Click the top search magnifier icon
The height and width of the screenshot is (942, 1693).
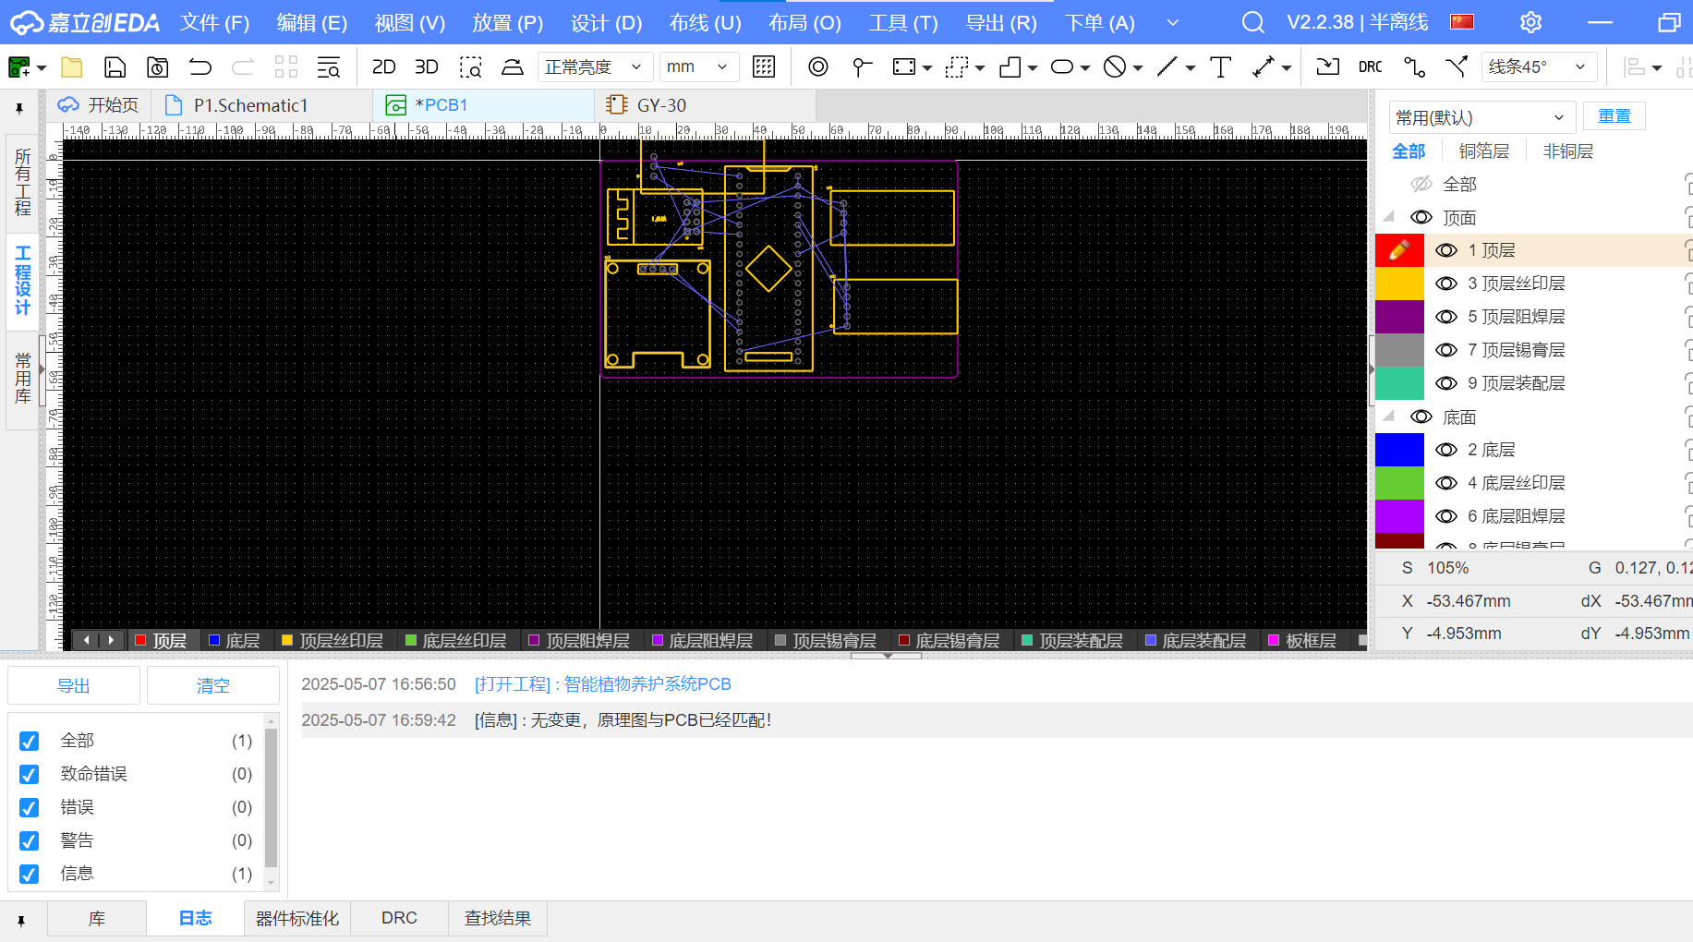point(1252,22)
